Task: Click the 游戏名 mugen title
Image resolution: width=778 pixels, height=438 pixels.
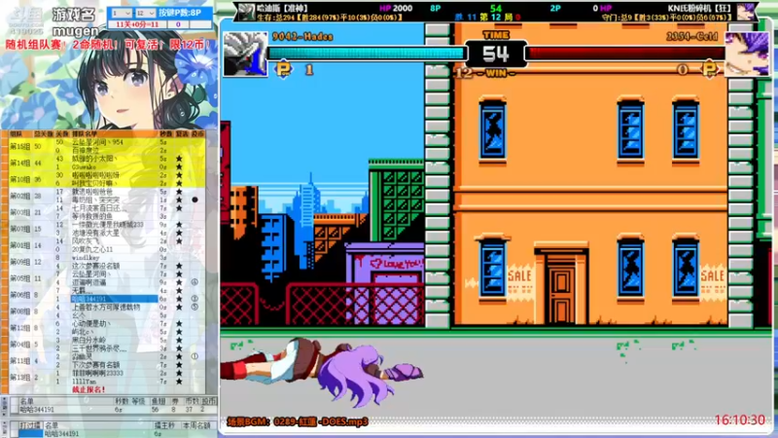Action: (75, 22)
